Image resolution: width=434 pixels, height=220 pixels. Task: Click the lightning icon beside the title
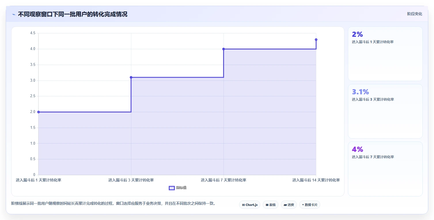14,14
